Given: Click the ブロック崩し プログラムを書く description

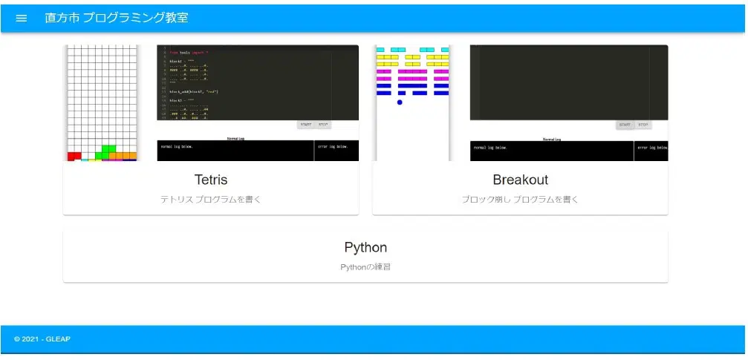Looking at the screenshot, I should 520,200.
